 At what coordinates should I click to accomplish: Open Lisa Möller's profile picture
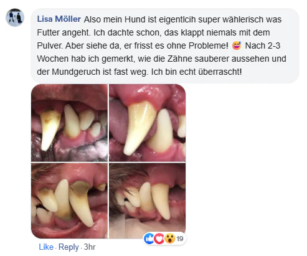(x=15, y=17)
